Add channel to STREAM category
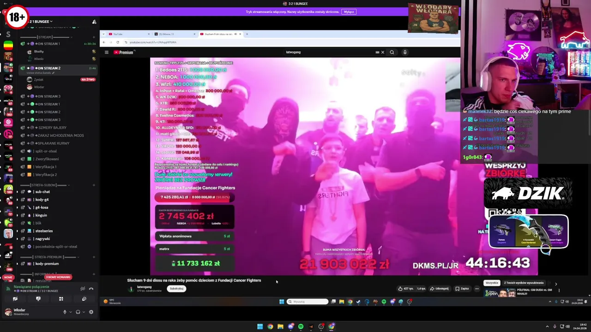The image size is (591, 332). (94, 37)
